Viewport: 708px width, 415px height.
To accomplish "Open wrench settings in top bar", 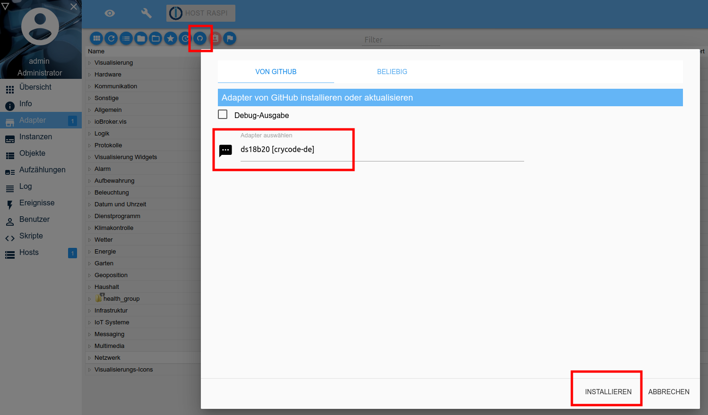I will 147,13.
